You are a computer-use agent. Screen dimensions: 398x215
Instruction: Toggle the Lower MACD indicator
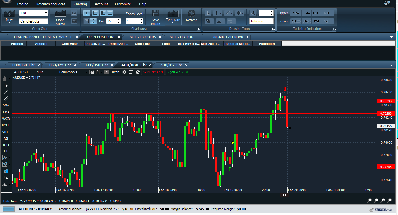point(296,21)
